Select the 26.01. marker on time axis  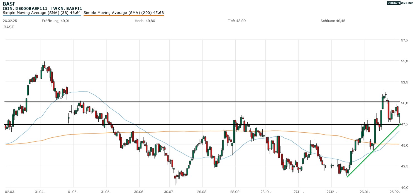click(x=364, y=192)
